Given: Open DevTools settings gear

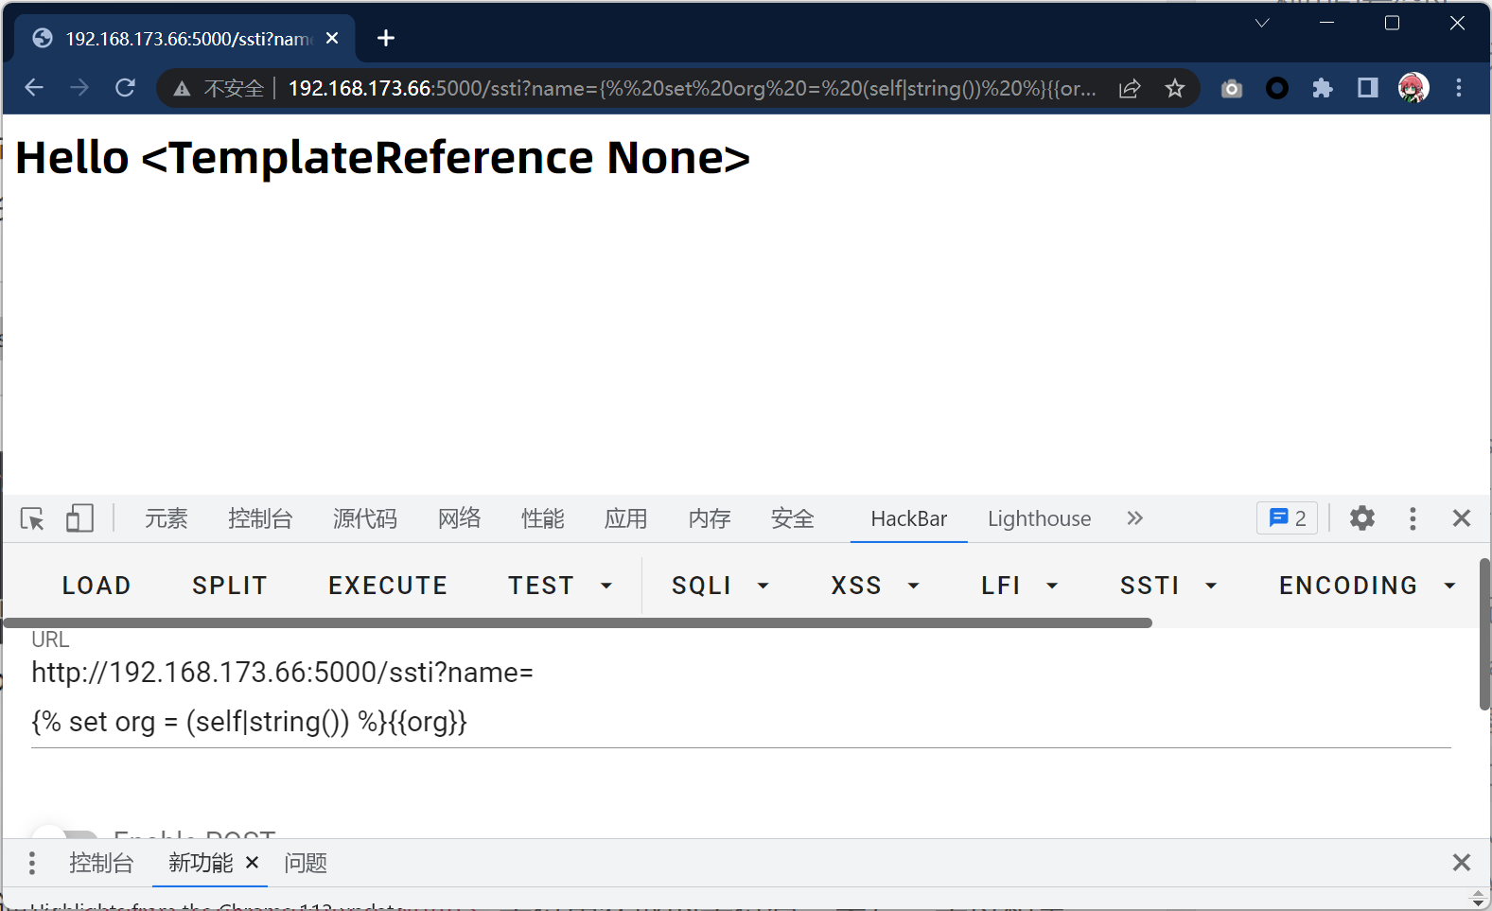Looking at the screenshot, I should tap(1361, 518).
